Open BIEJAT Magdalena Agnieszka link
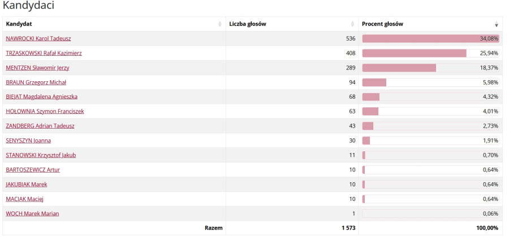Viewport: 509px width, 237px height. [41, 97]
